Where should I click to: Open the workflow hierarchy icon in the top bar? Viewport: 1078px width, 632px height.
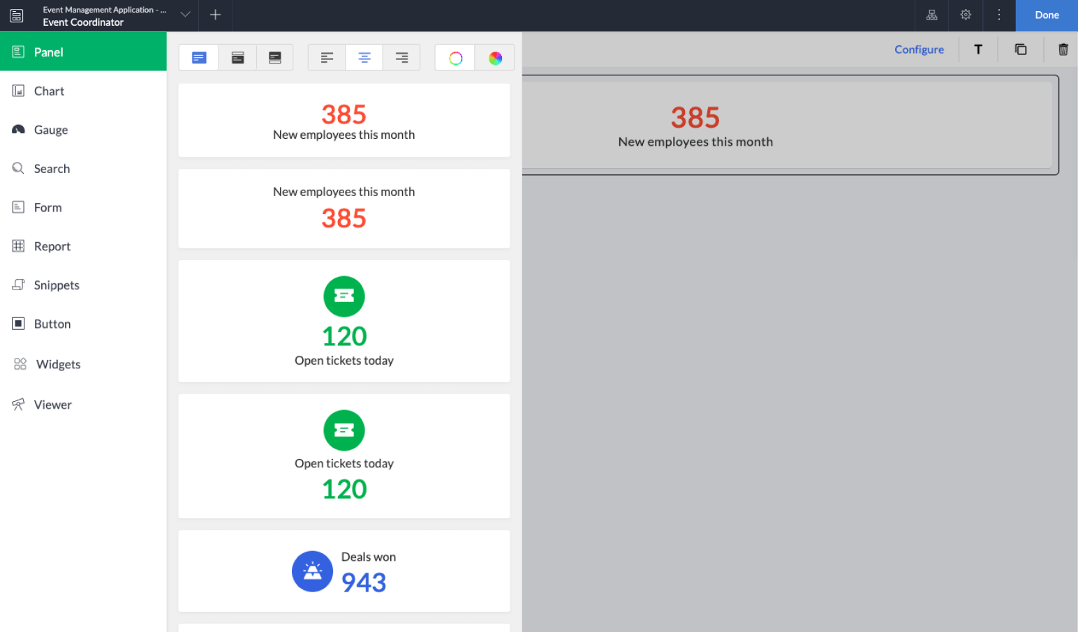(931, 15)
